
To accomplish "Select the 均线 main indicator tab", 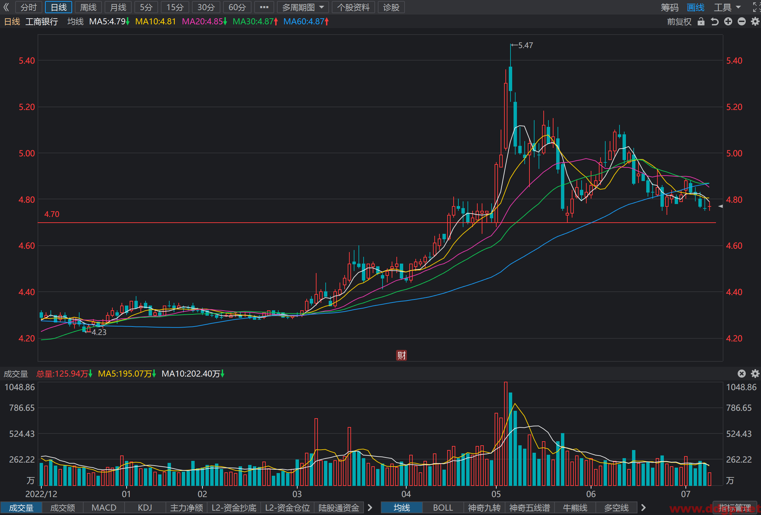I will [x=402, y=508].
